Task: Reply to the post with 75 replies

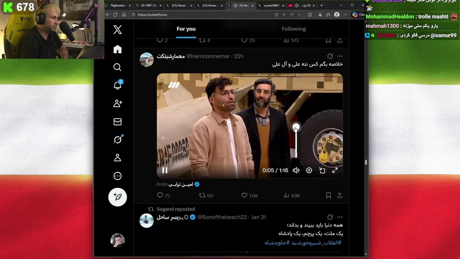Action: click(x=164, y=195)
